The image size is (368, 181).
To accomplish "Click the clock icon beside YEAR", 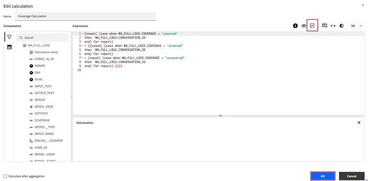I will pyautogui.click(x=31, y=79).
